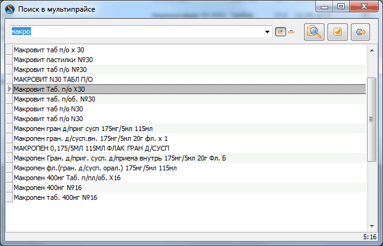Click the application icon in title bar
This screenshot has height=246, width=383.
tap(10, 9)
